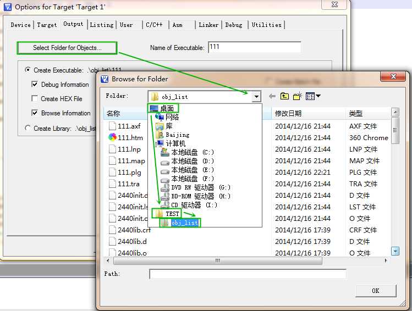
Task: Click the 111.map file icon
Action: click(x=112, y=160)
